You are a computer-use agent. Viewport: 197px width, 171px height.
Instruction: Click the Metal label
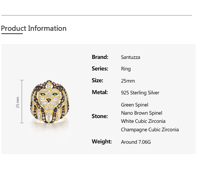pos(100,92)
